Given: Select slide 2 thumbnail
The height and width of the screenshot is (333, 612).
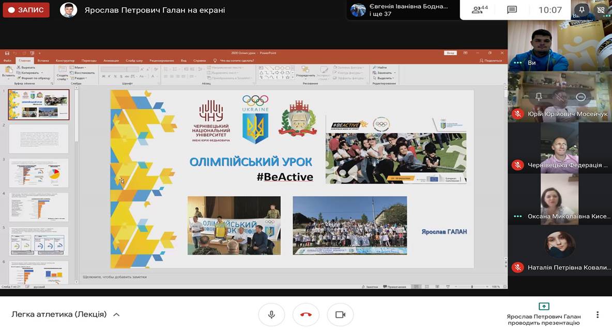Looking at the screenshot, I should click(39, 139).
